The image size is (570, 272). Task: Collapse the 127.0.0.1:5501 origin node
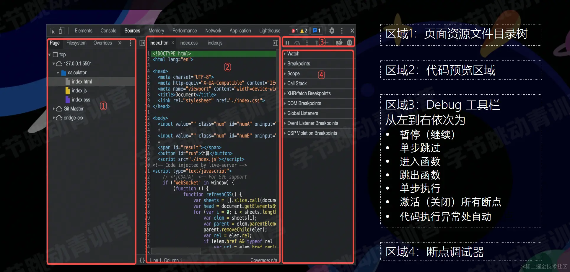click(54, 64)
